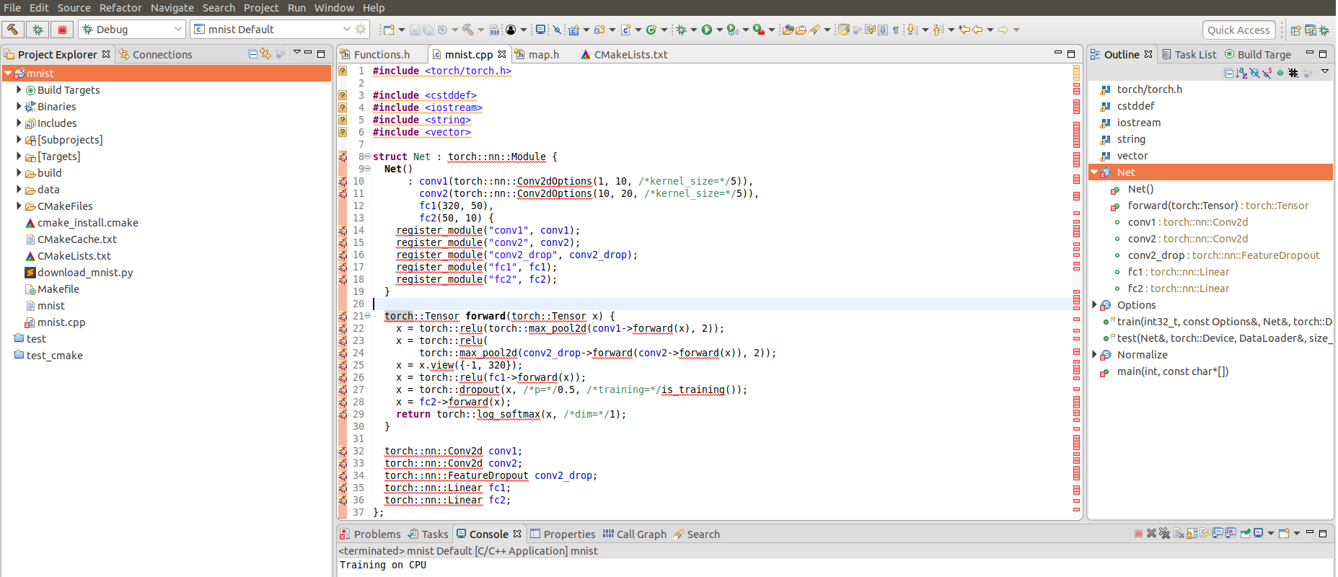Click the Open Perspective icon
The image size is (1338, 577).
click(x=1295, y=30)
